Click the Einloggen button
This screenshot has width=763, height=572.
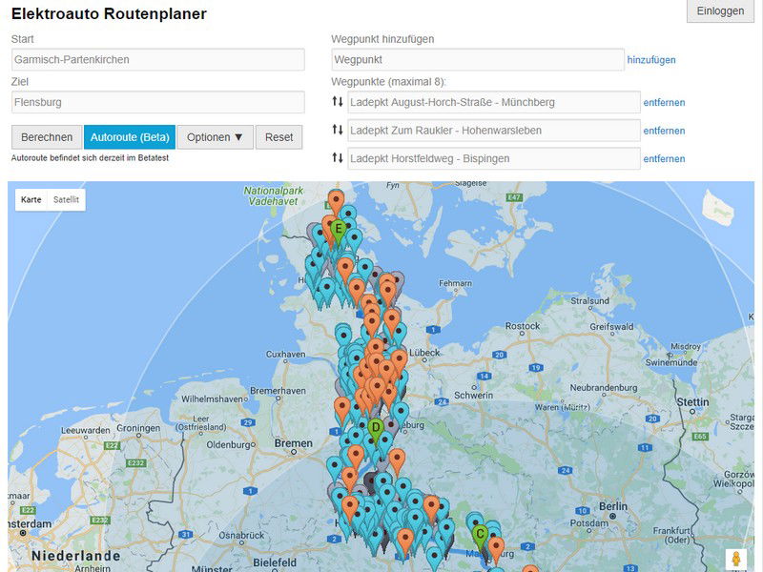(720, 11)
